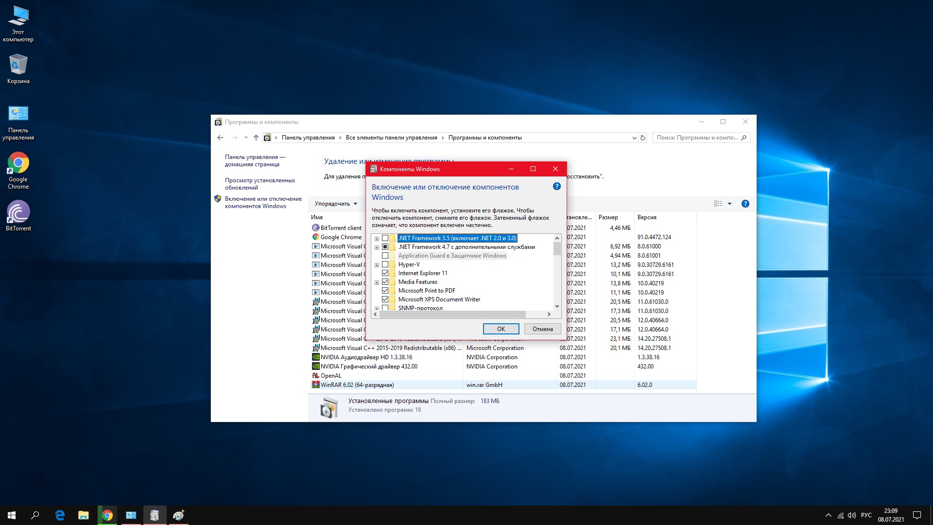This screenshot has width=933, height=525.
Task: Expand the SNMP protocol tree node
Action: [377, 308]
